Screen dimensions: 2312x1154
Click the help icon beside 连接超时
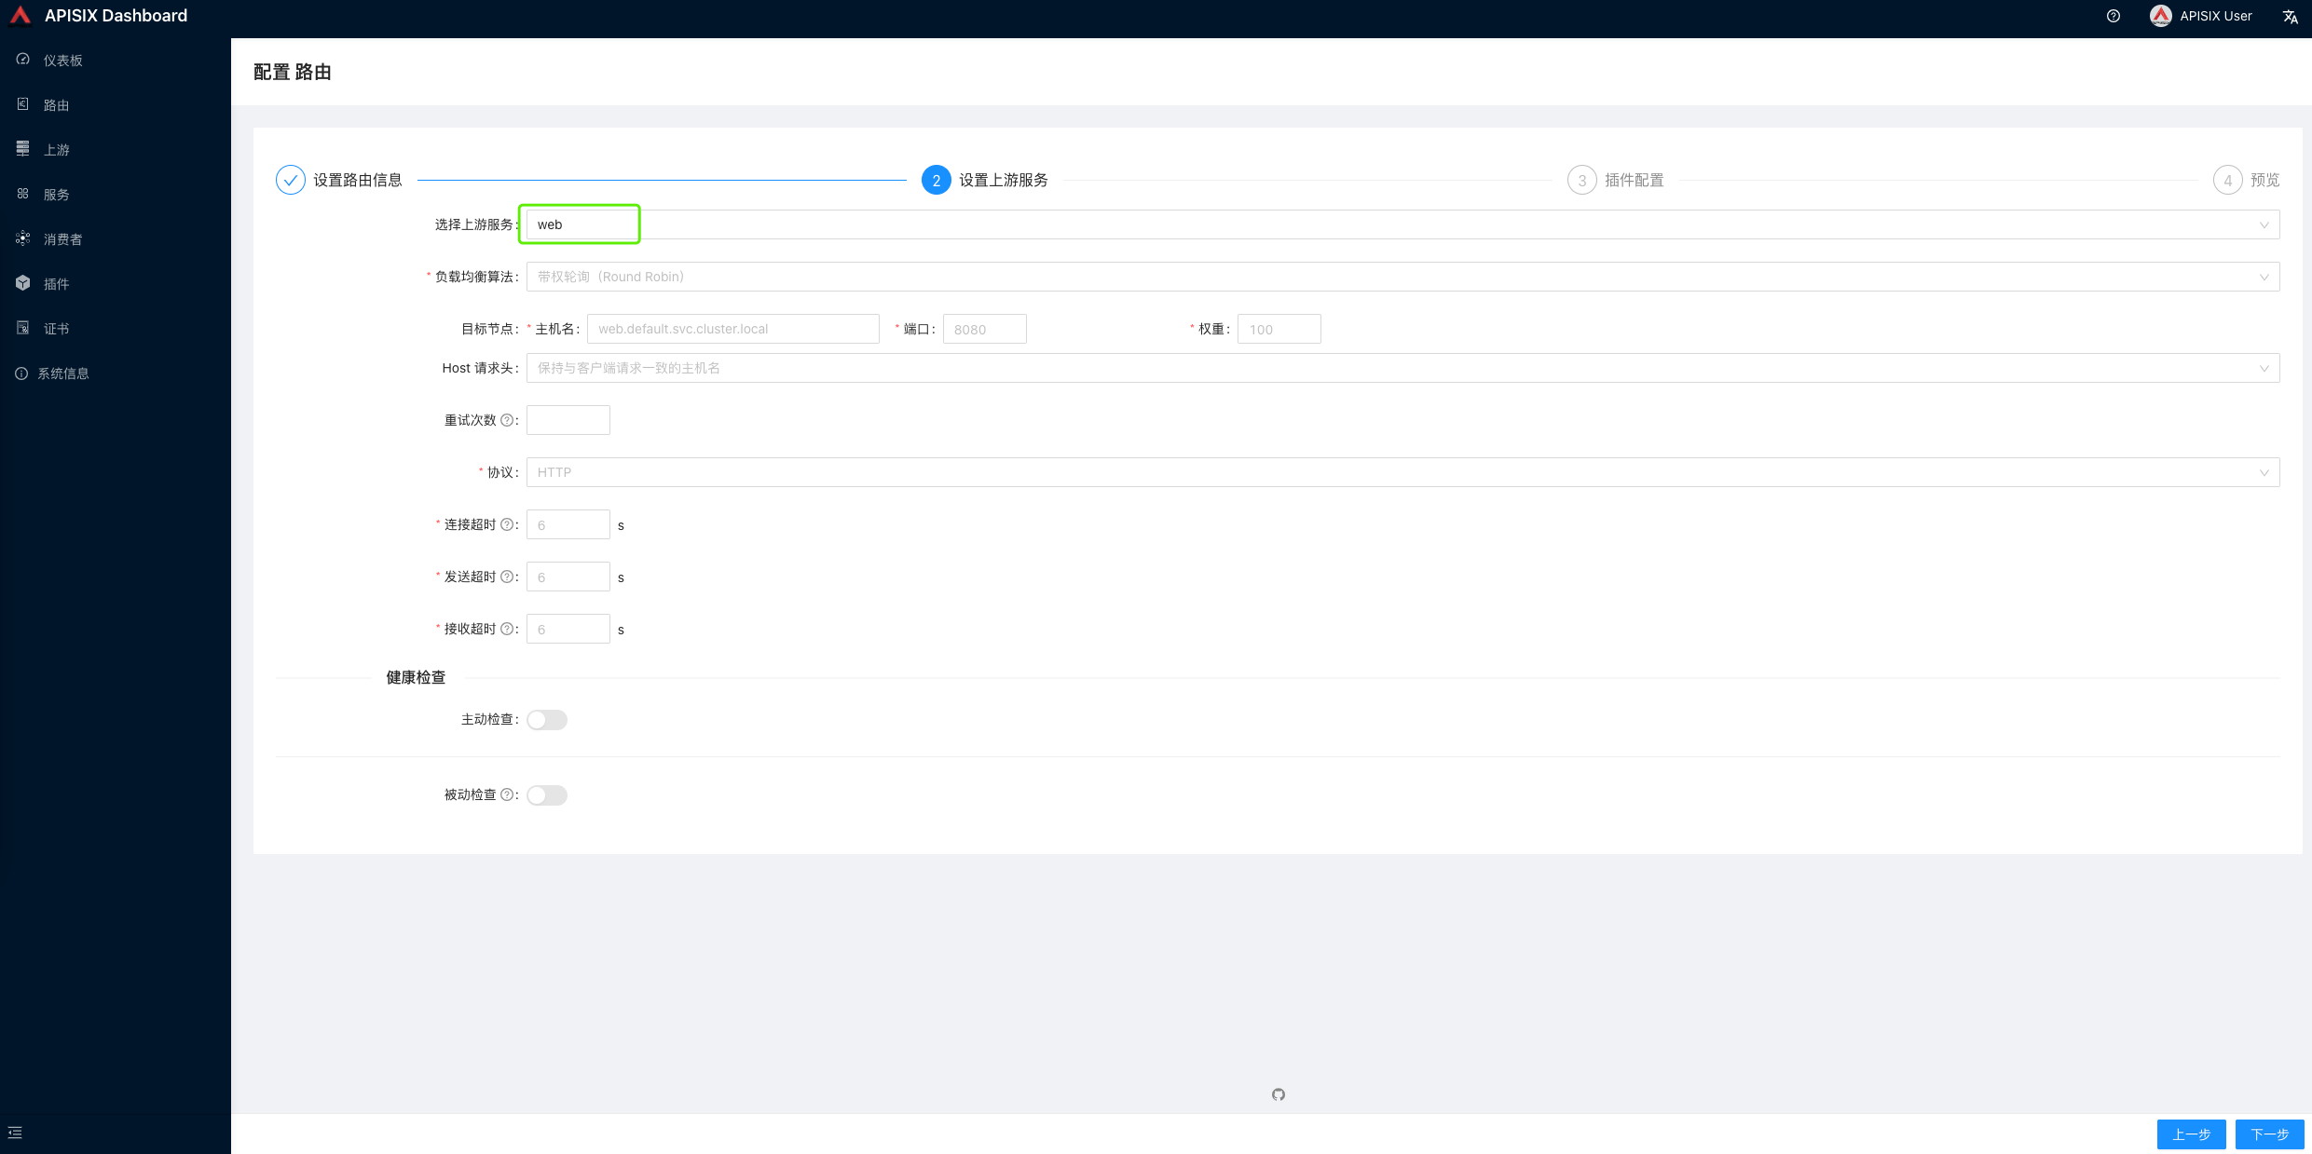pyautogui.click(x=507, y=524)
